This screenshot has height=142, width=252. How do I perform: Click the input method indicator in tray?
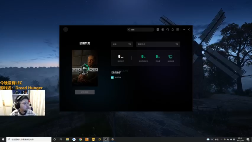tap(234, 139)
